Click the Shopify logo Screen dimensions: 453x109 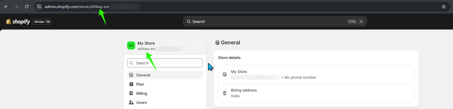point(18,21)
